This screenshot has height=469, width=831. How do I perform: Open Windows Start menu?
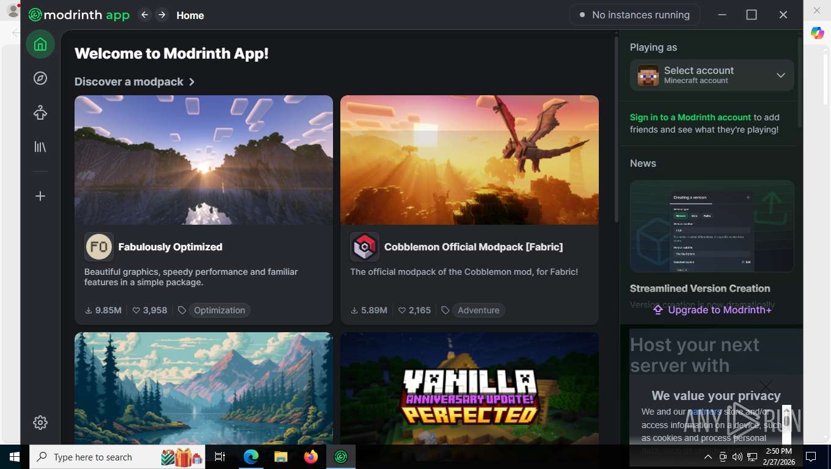point(14,457)
